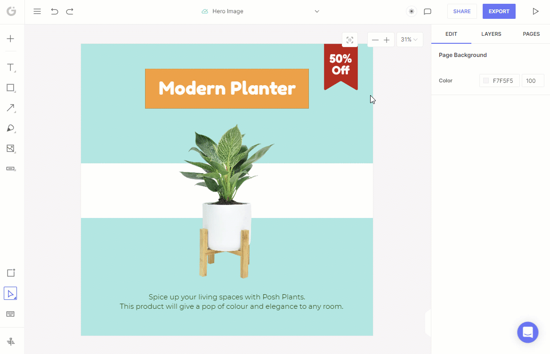The image size is (550, 354).
Task: Click the cloud sync status icon
Action: coord(205,11)
